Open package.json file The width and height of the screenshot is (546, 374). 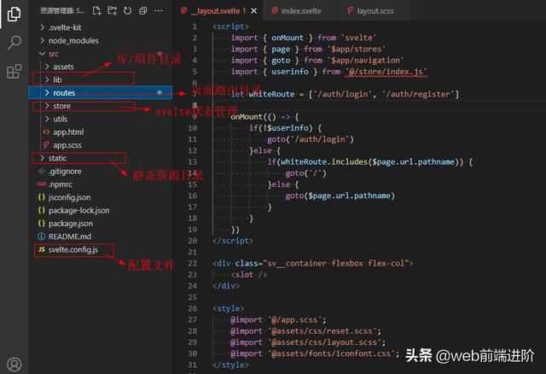pos(101,224)
